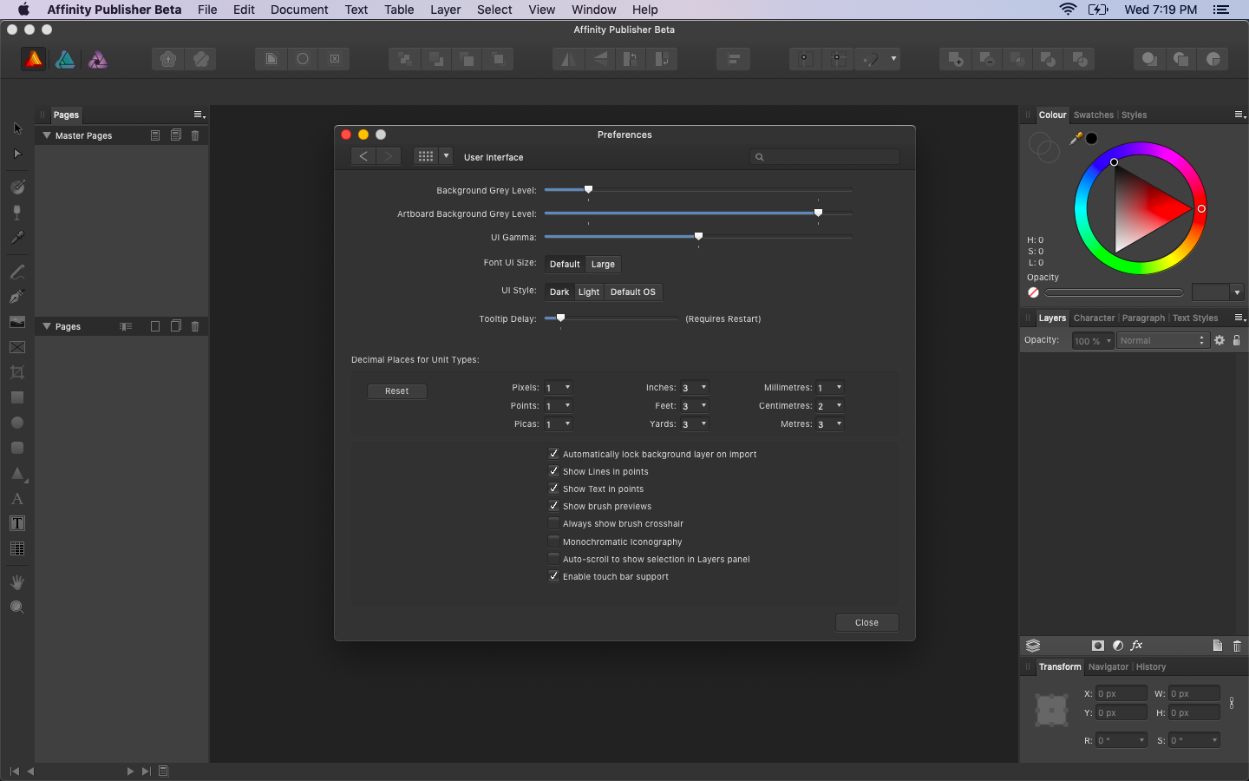Image resolution: width=1249 pixels, height=781 pixels.
Task: Click the Preferences search field
Action: click(825, 156)
